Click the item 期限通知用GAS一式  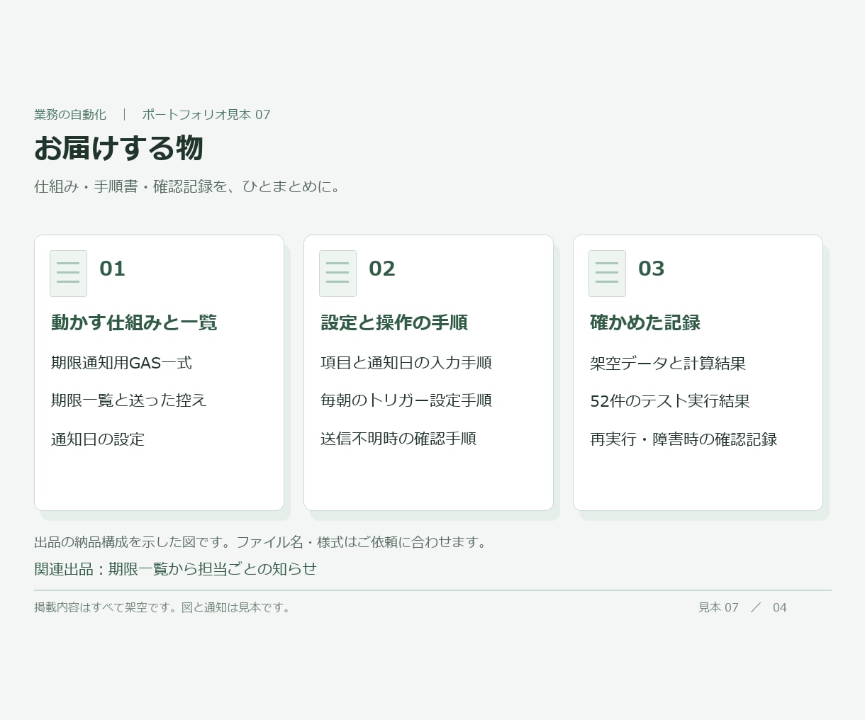[x=121, y=363]
